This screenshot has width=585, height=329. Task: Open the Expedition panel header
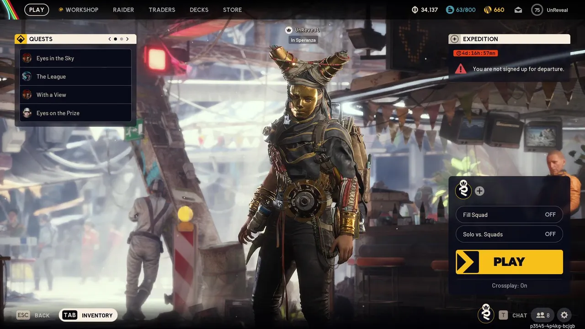pos(509,39)
